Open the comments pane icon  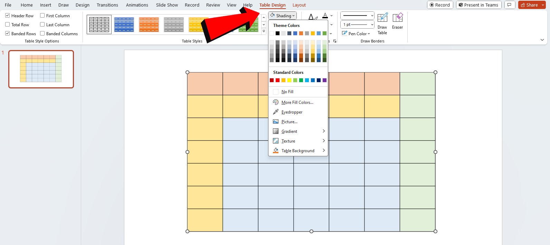510,5
